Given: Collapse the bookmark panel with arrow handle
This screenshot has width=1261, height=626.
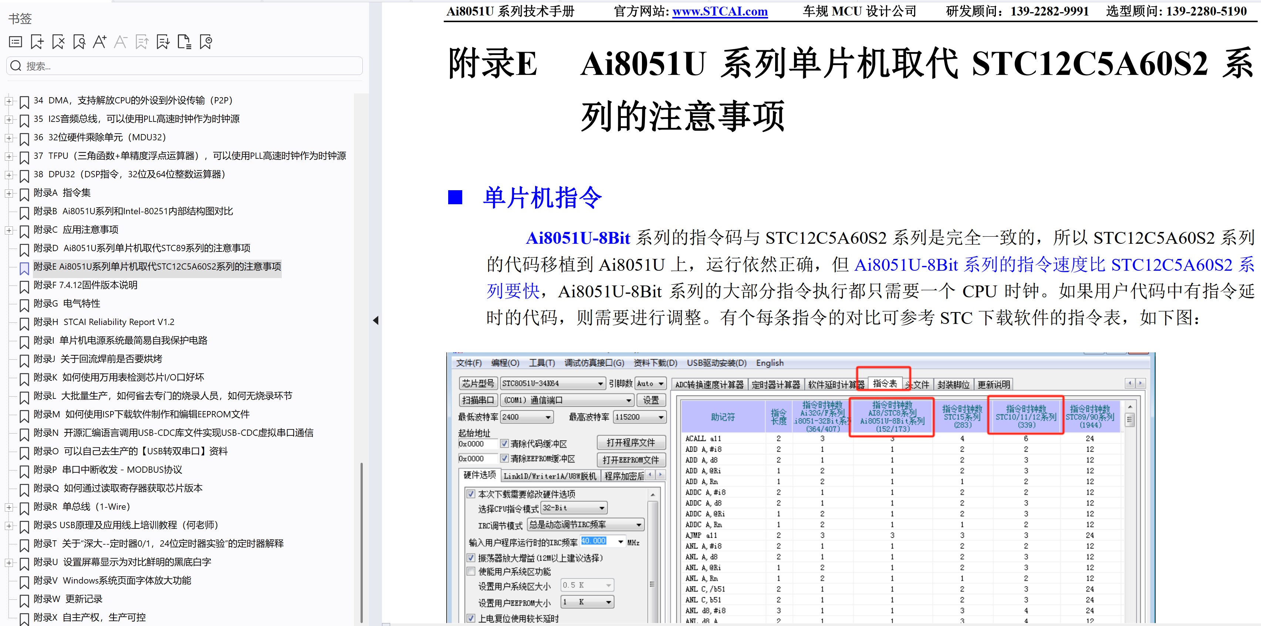Looking at the screenshot, I should 375,320.
